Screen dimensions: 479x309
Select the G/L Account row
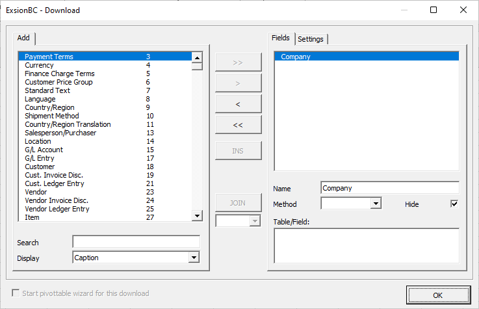point(105,150)
